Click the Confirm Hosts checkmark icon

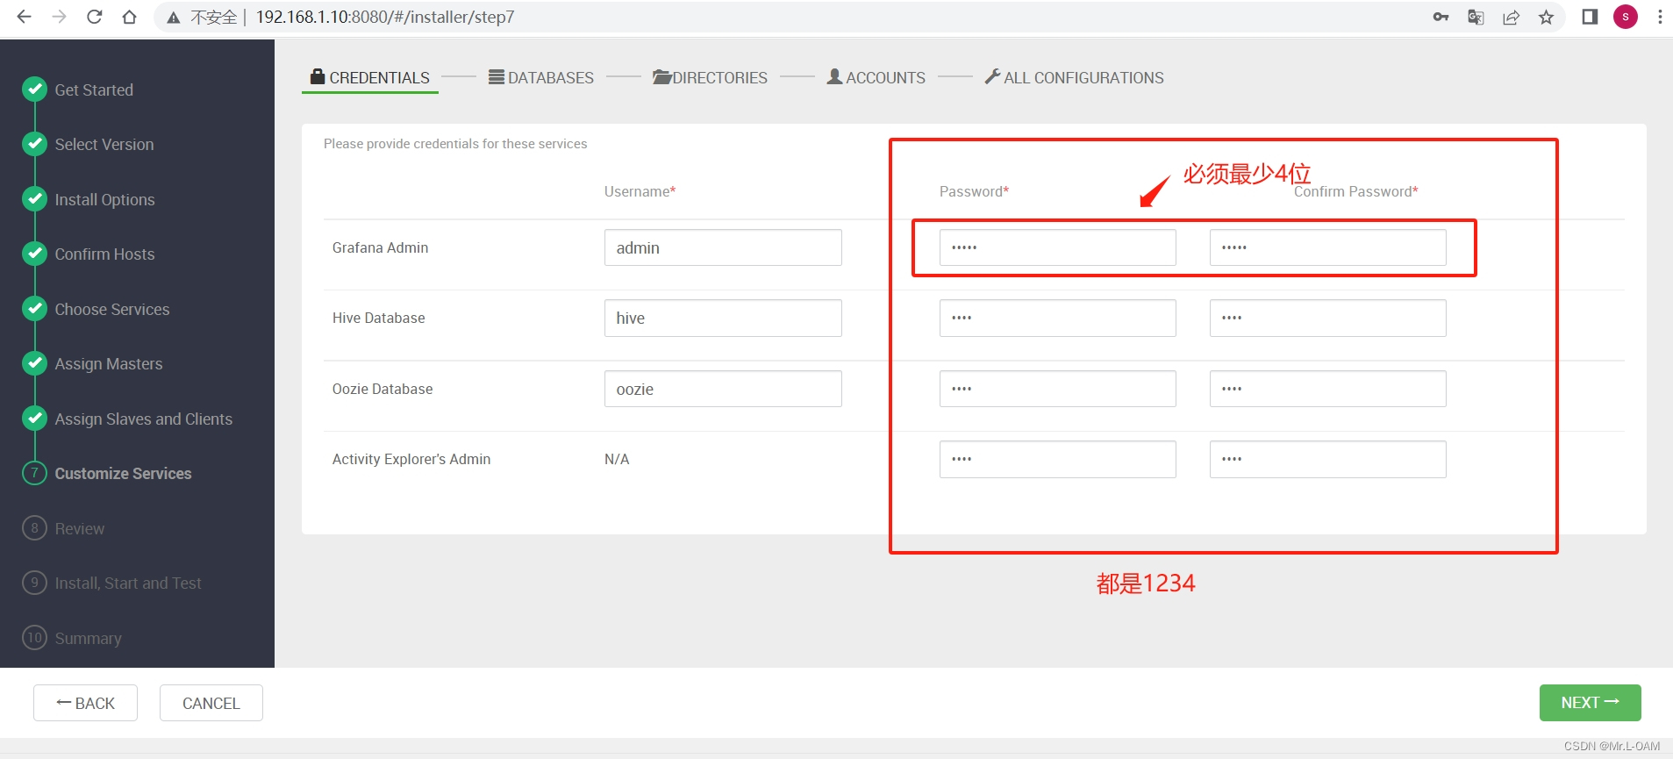coord(34,253)
